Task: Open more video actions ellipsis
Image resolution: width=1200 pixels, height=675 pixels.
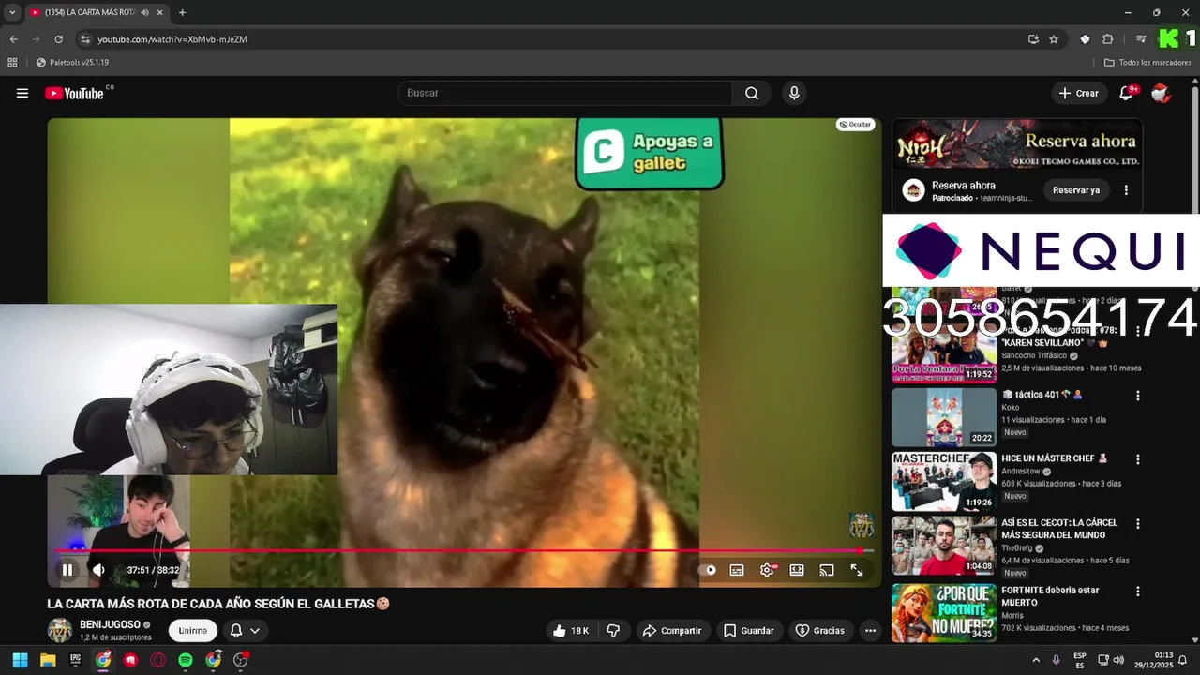Action: coord(870,631)
